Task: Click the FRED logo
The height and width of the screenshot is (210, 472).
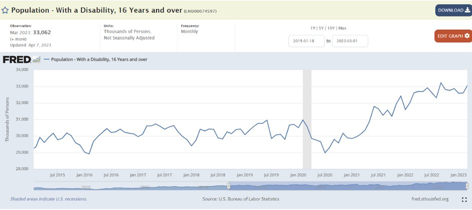Action: pos(22,59)
